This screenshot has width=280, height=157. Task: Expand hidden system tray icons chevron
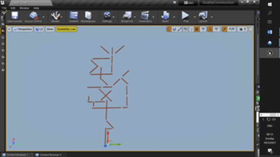[x=263, y=119]
